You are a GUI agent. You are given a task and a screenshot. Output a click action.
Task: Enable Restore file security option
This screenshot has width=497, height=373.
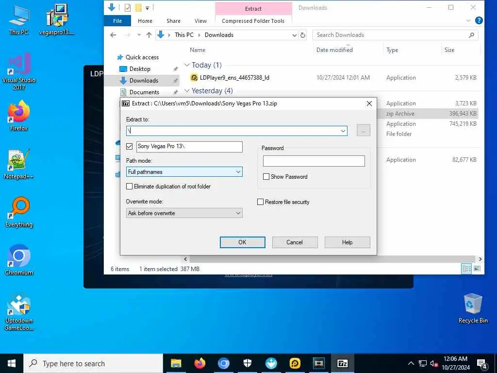[x=260, y=202]
